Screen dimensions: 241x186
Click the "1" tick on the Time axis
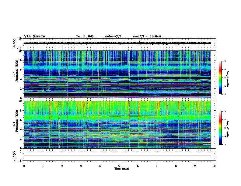coord(43,166)
